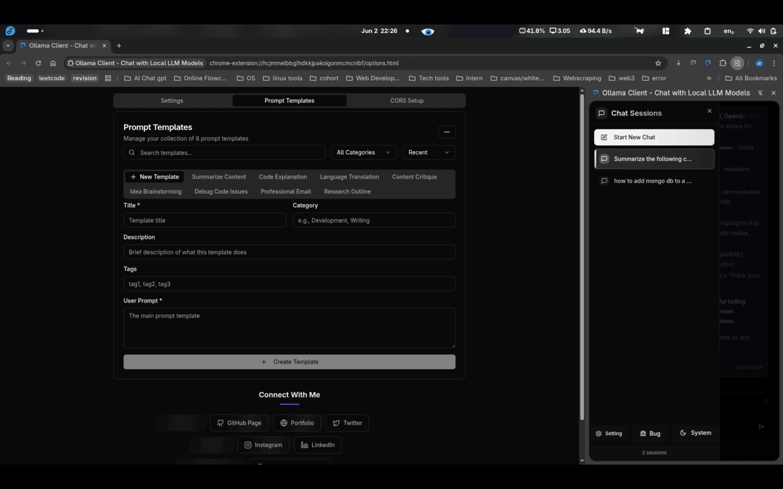783x489 pixels.
Task: Switch to the CORS Setup tab
Action: click(x=407, y=100)
